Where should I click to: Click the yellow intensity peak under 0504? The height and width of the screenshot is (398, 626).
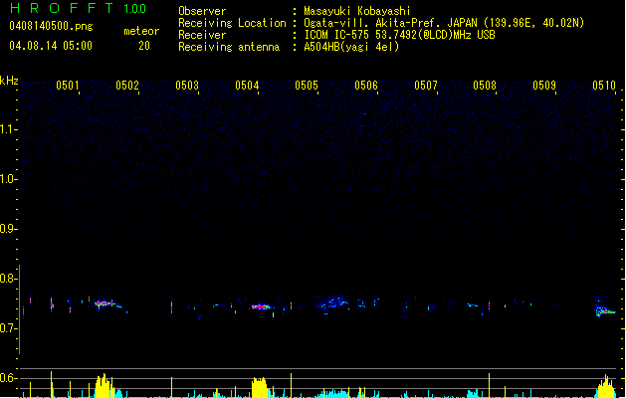click(260, 388)
